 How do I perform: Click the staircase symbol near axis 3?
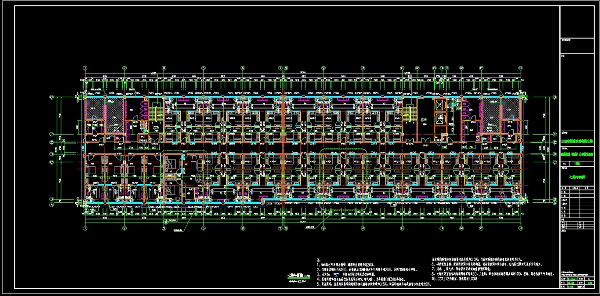(157, 114)
